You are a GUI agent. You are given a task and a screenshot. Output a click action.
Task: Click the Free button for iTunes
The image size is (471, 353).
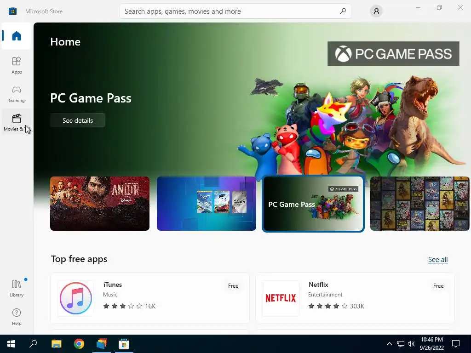click(x=233, y=286)
